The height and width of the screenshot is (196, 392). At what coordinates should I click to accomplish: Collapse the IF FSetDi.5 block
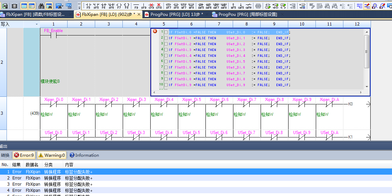[x=166, y=62]
